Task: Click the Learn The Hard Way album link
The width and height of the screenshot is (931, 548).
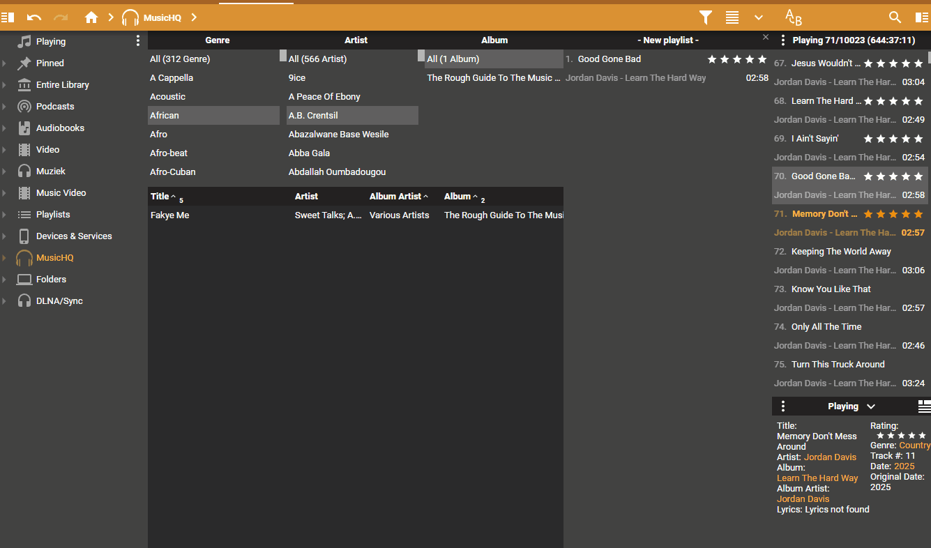Action: pos(817,478)
